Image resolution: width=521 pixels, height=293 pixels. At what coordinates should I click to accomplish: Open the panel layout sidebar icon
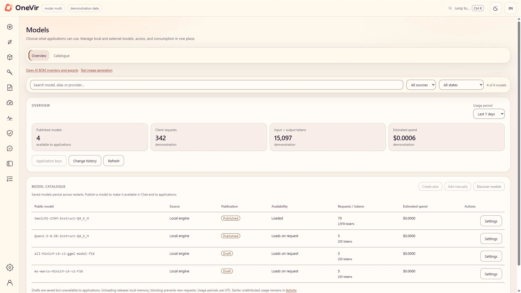click(10, 164)
